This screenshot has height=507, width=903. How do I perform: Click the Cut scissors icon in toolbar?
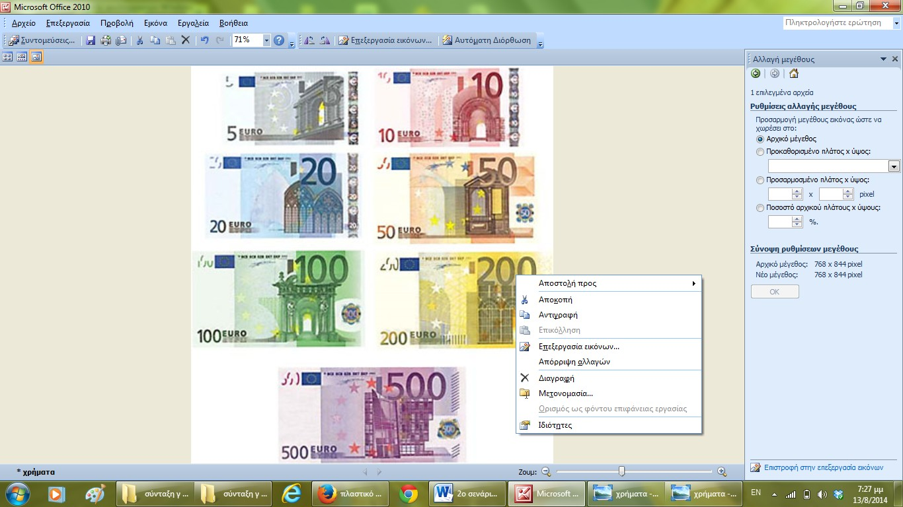(x=139, y=40)
